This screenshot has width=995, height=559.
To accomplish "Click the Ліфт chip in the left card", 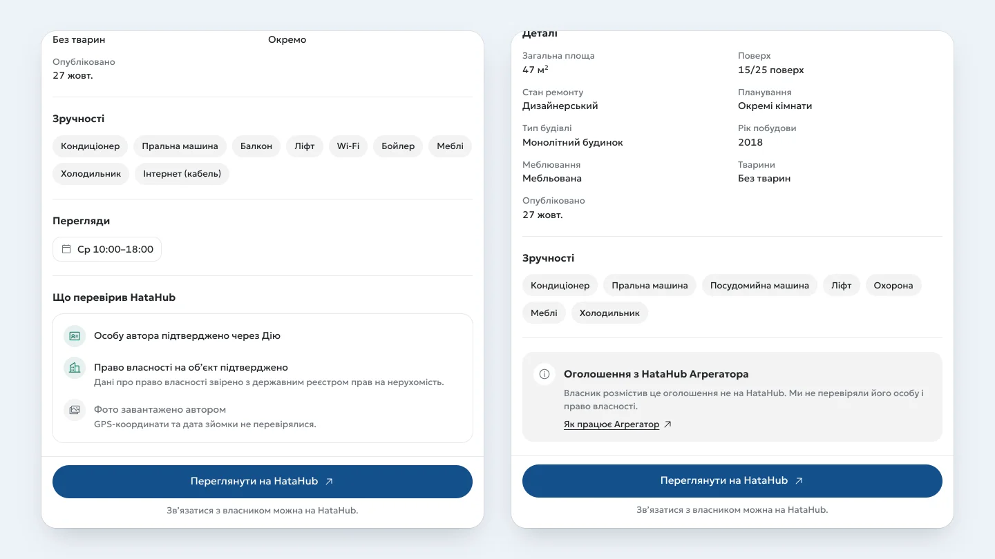I will [x=305, y=146].
